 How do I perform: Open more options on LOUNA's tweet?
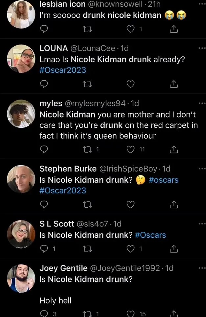tap(202, 48)
